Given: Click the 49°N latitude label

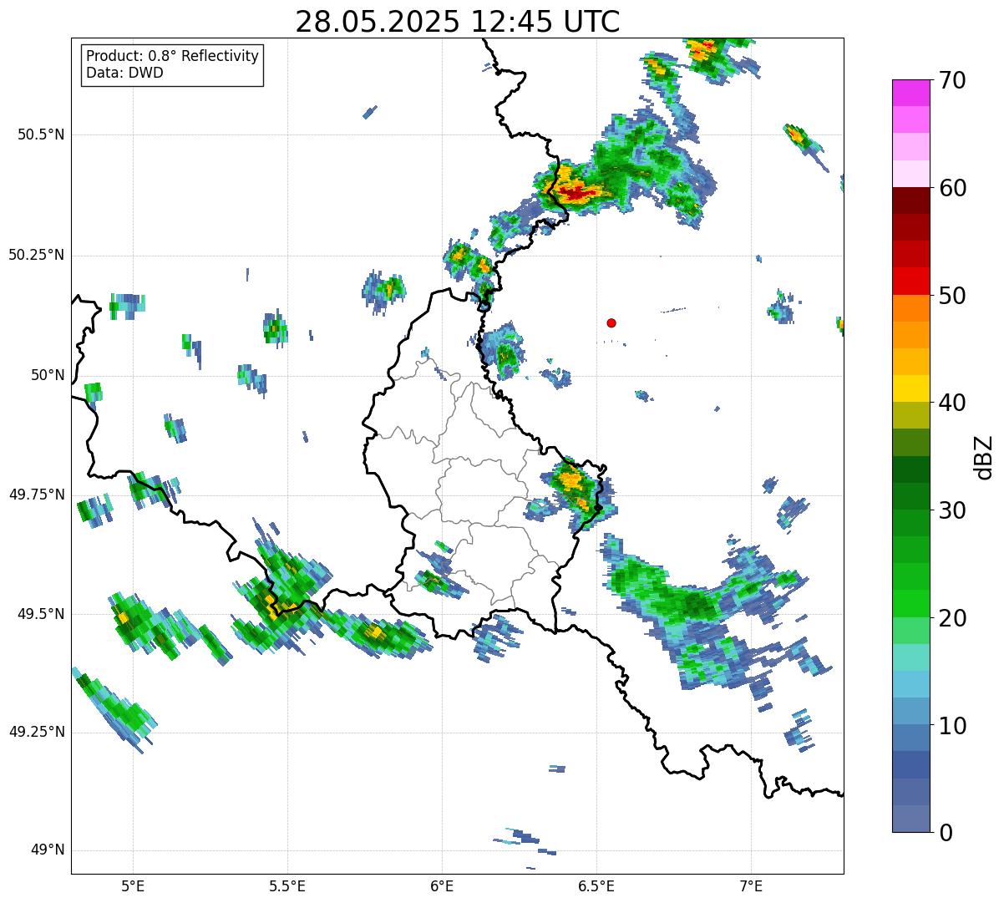Looking at the screenshot, I should (x=48, y=850).
